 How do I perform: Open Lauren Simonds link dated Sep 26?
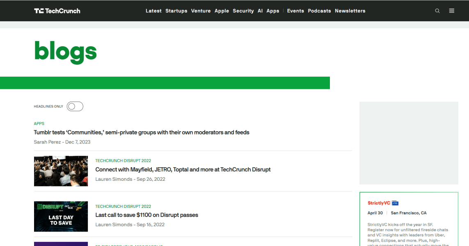(x=114, y=179)
